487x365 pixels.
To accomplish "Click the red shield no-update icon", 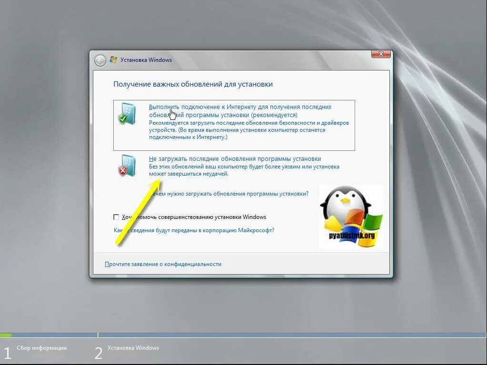I will 127,166.
